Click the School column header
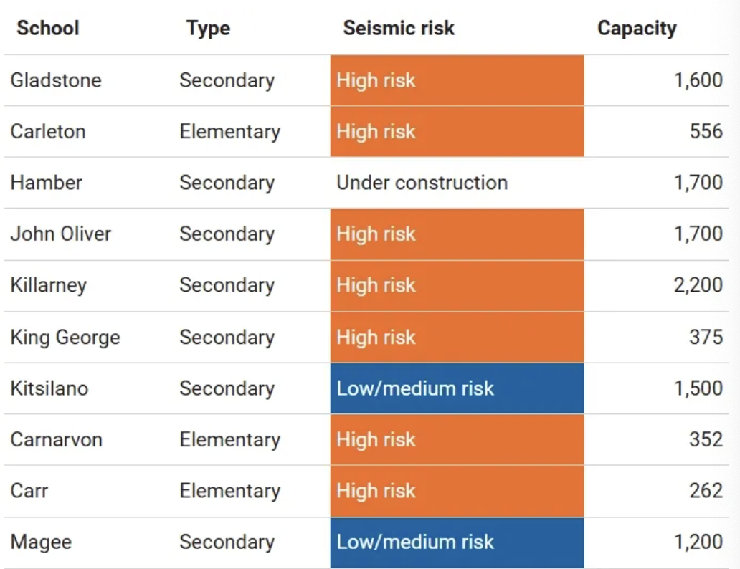 [x=48, y=29]
